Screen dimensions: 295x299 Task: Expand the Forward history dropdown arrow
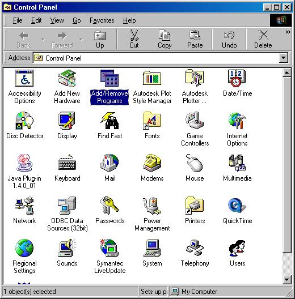click(81, 40)
